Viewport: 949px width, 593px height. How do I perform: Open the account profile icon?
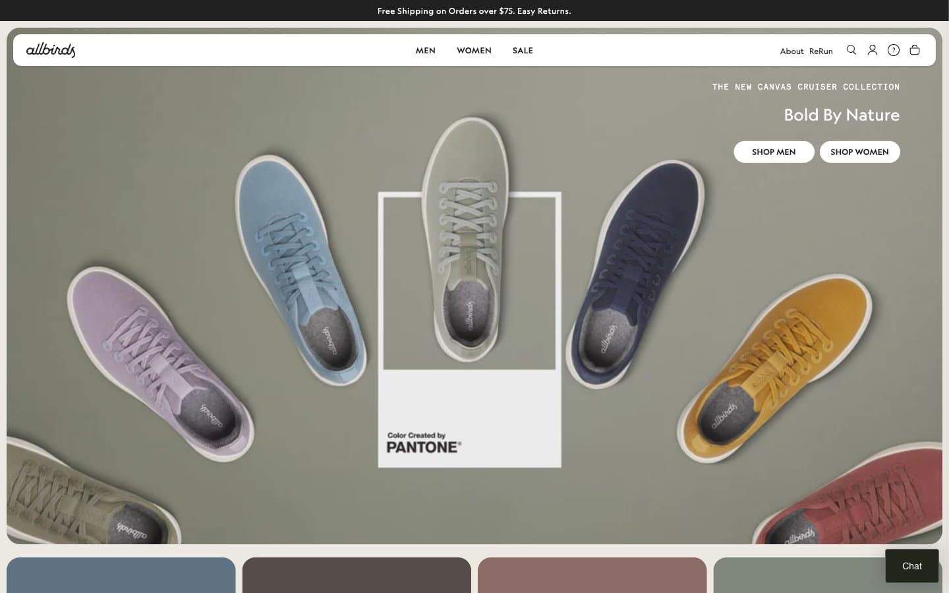(x=873, y=50)
